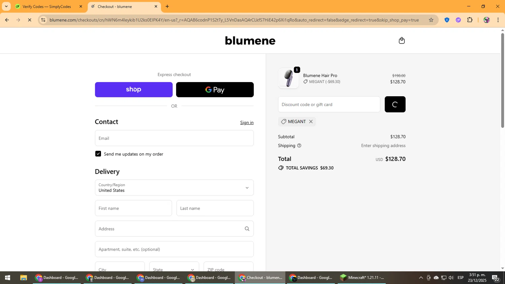
Task: Focus the Email input field
Action: 174,138
